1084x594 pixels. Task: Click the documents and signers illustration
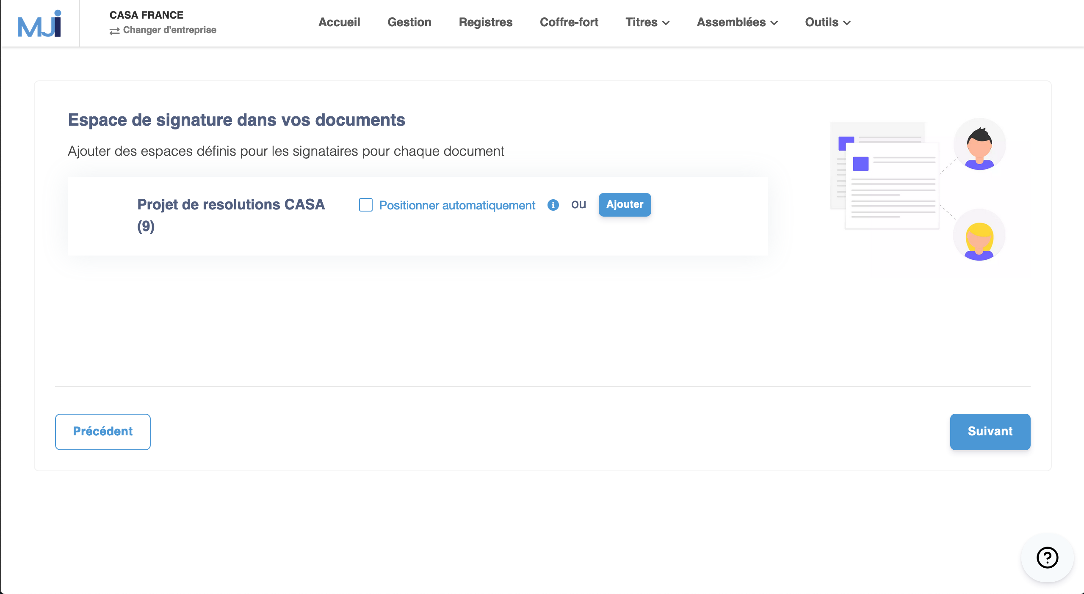(918, 189)
